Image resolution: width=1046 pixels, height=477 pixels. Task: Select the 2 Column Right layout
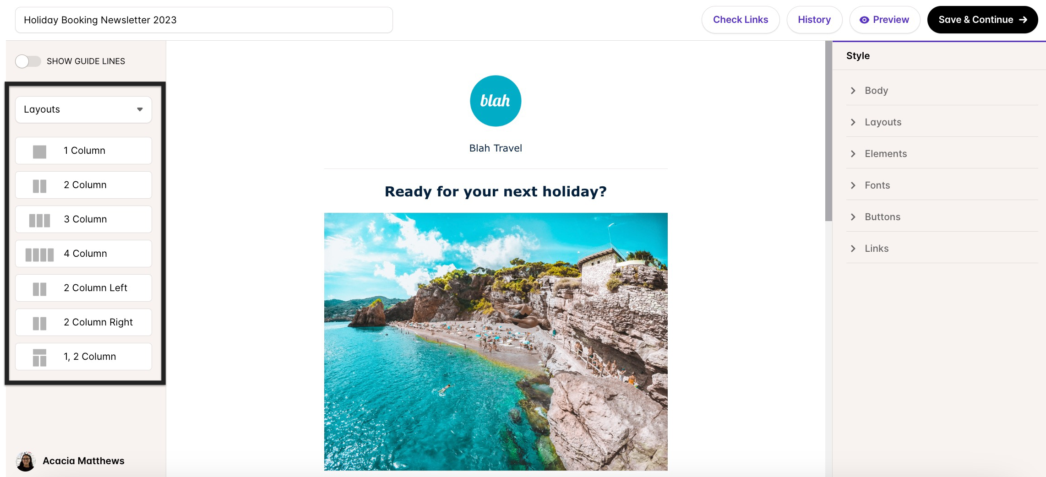[x=83, y=322]
